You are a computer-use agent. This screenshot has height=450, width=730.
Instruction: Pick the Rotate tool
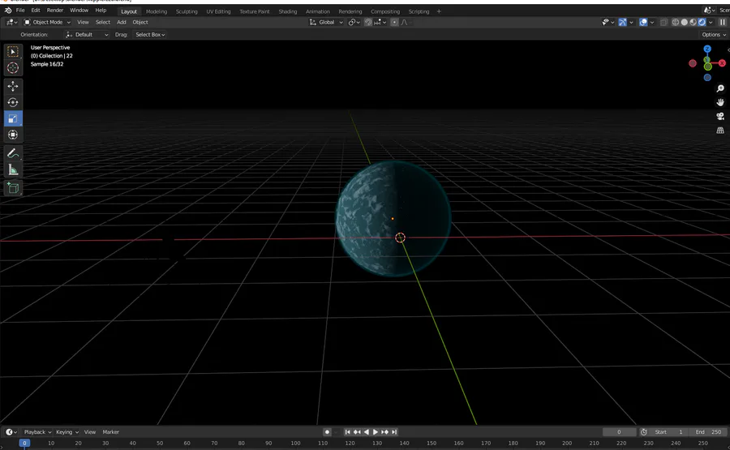tap(12, 102)
